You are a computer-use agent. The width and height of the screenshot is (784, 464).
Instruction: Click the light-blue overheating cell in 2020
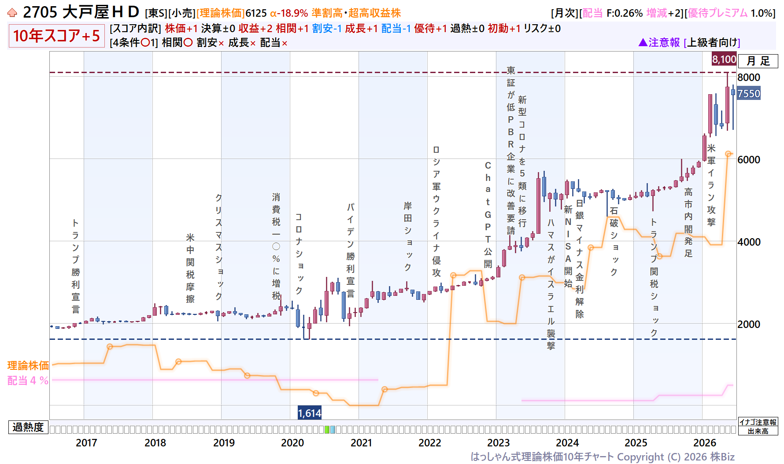[333, 430]
